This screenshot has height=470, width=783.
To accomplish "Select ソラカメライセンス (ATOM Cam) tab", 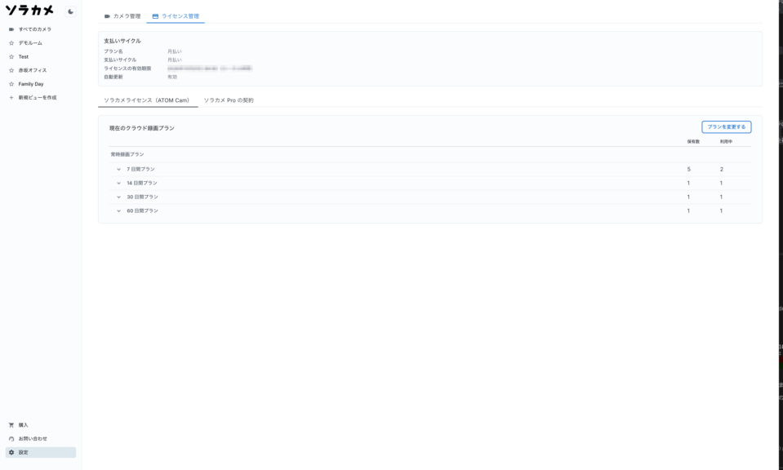I will [148, 100].
